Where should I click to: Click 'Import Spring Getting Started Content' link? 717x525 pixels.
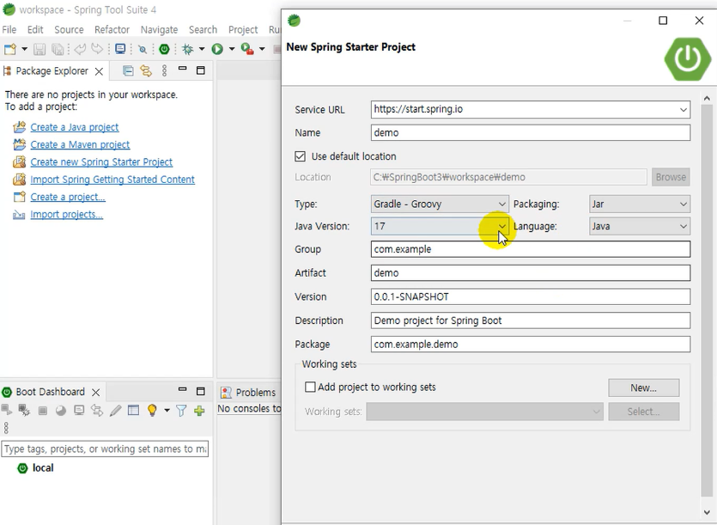(112, 180)
